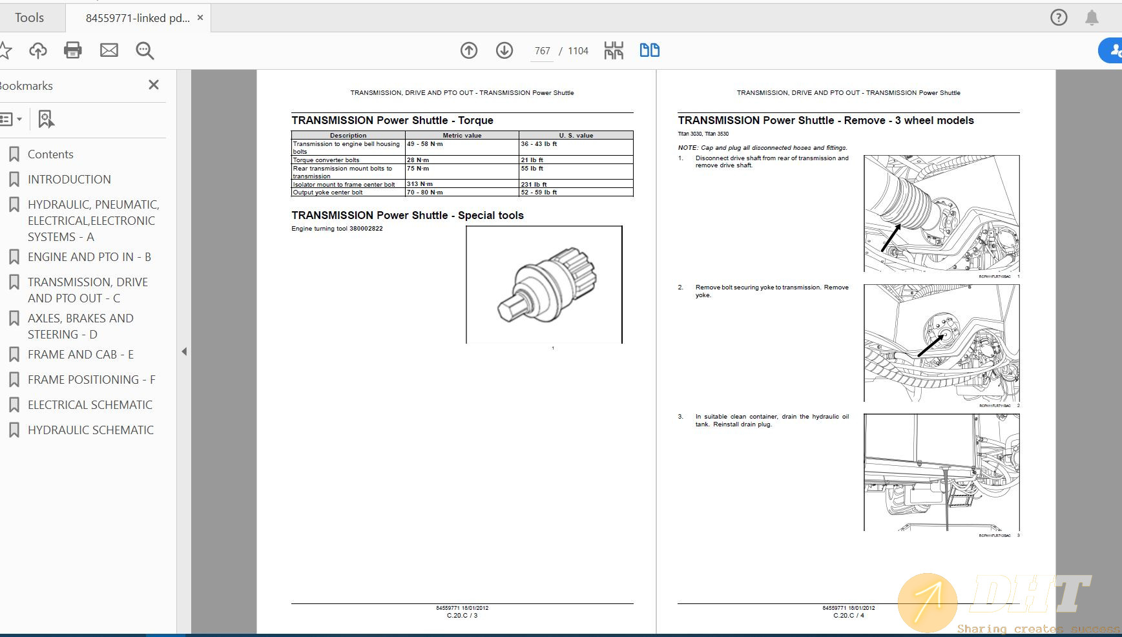
Task: Navigate down one page with the arrow
Action: 504,50
